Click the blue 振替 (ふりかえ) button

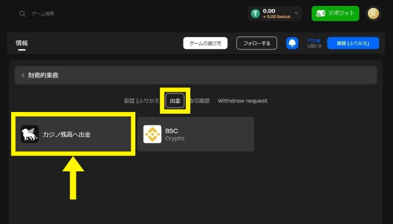pos(353,43)
